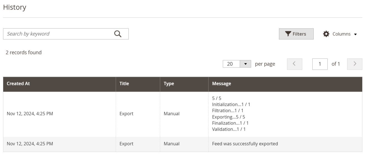
Task: Click the current page number field
Action: click(320, 64)
